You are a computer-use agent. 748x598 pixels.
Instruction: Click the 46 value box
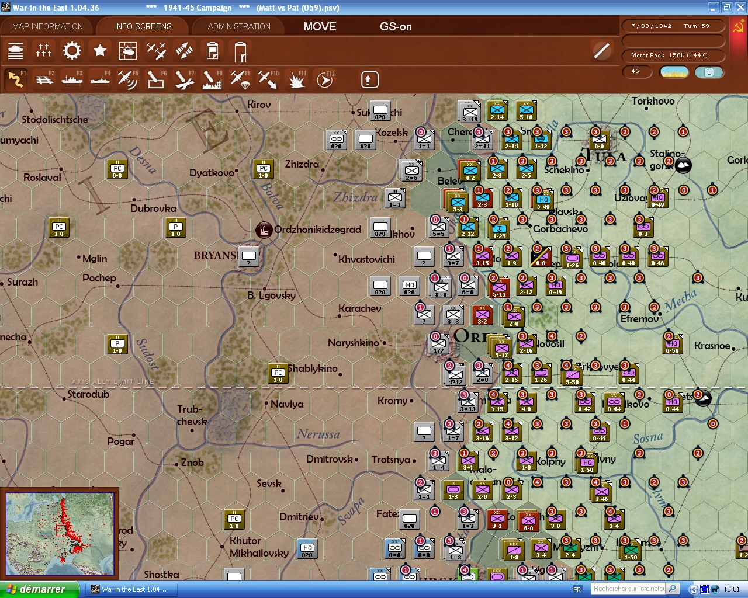(x=638, y=71)
